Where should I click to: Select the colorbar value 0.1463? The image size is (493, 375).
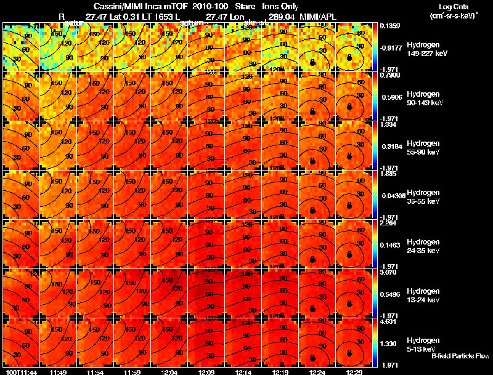point(391,245)
